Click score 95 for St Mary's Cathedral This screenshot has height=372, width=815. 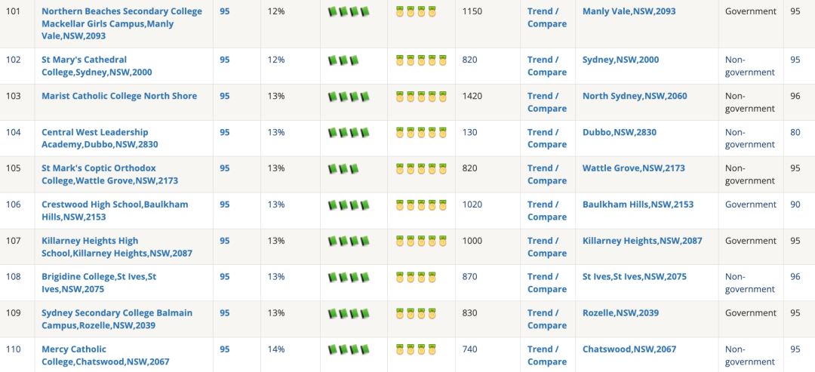click(x=225, y=60)
